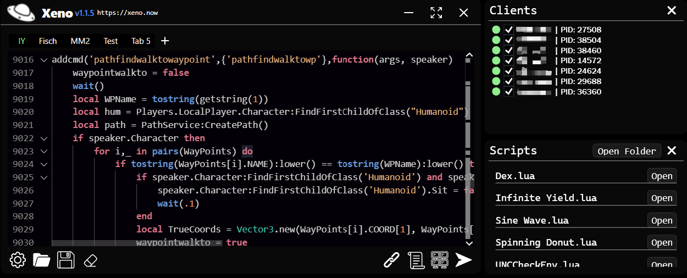Screen dimensions: 687x278
Task: Click the attach chain link icon
Action: pos(391,260)
